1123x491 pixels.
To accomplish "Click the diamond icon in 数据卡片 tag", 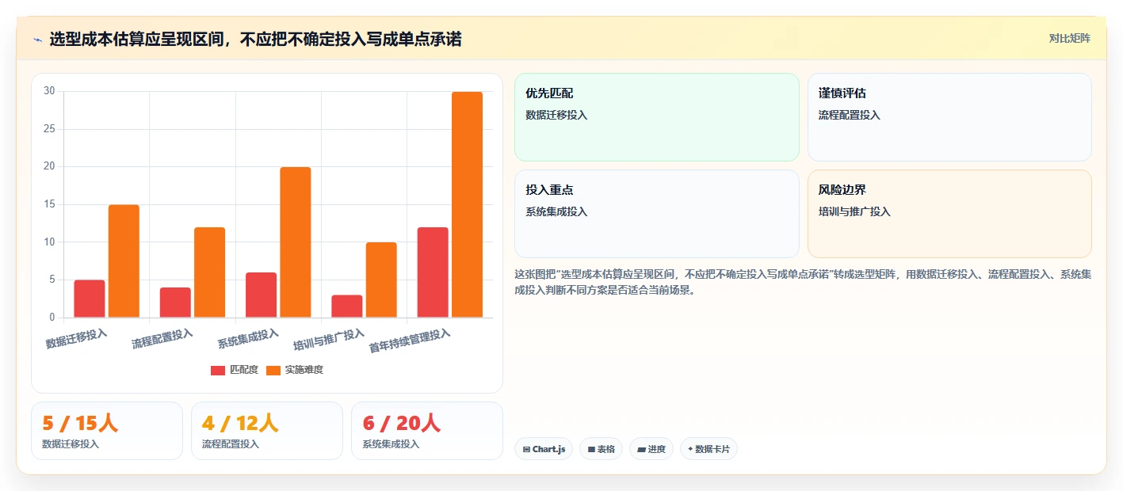I will tap(690, 449).
